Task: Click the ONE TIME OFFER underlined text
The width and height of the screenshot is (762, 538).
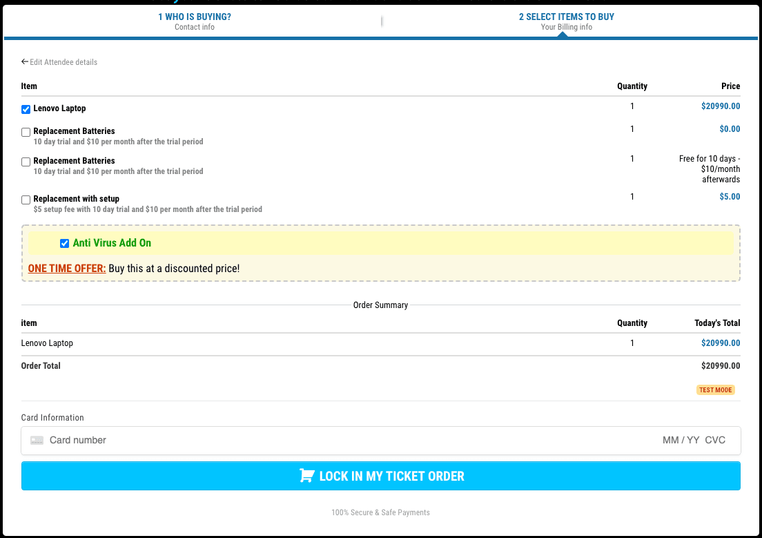Action: point(66,269)
